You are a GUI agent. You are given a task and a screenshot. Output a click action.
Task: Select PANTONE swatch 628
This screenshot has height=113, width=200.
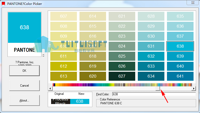point(151,16)
